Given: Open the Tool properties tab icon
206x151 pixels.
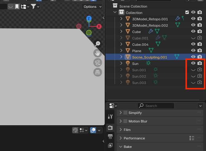Looking at the screenshot, I should [110, 117].
